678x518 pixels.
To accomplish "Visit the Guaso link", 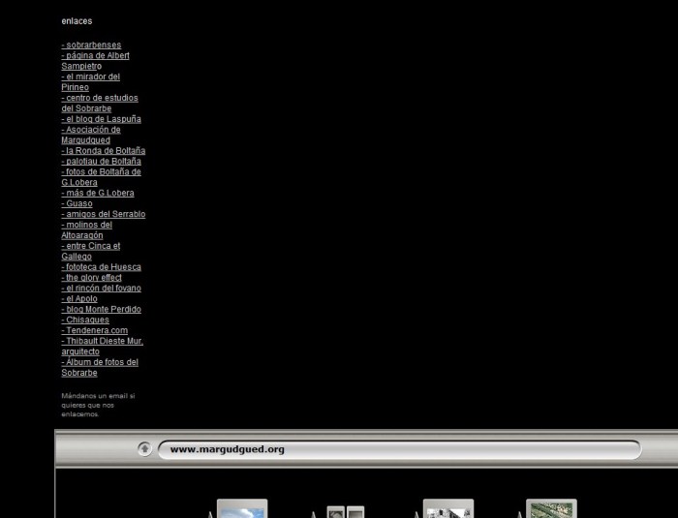I will 77,204.
